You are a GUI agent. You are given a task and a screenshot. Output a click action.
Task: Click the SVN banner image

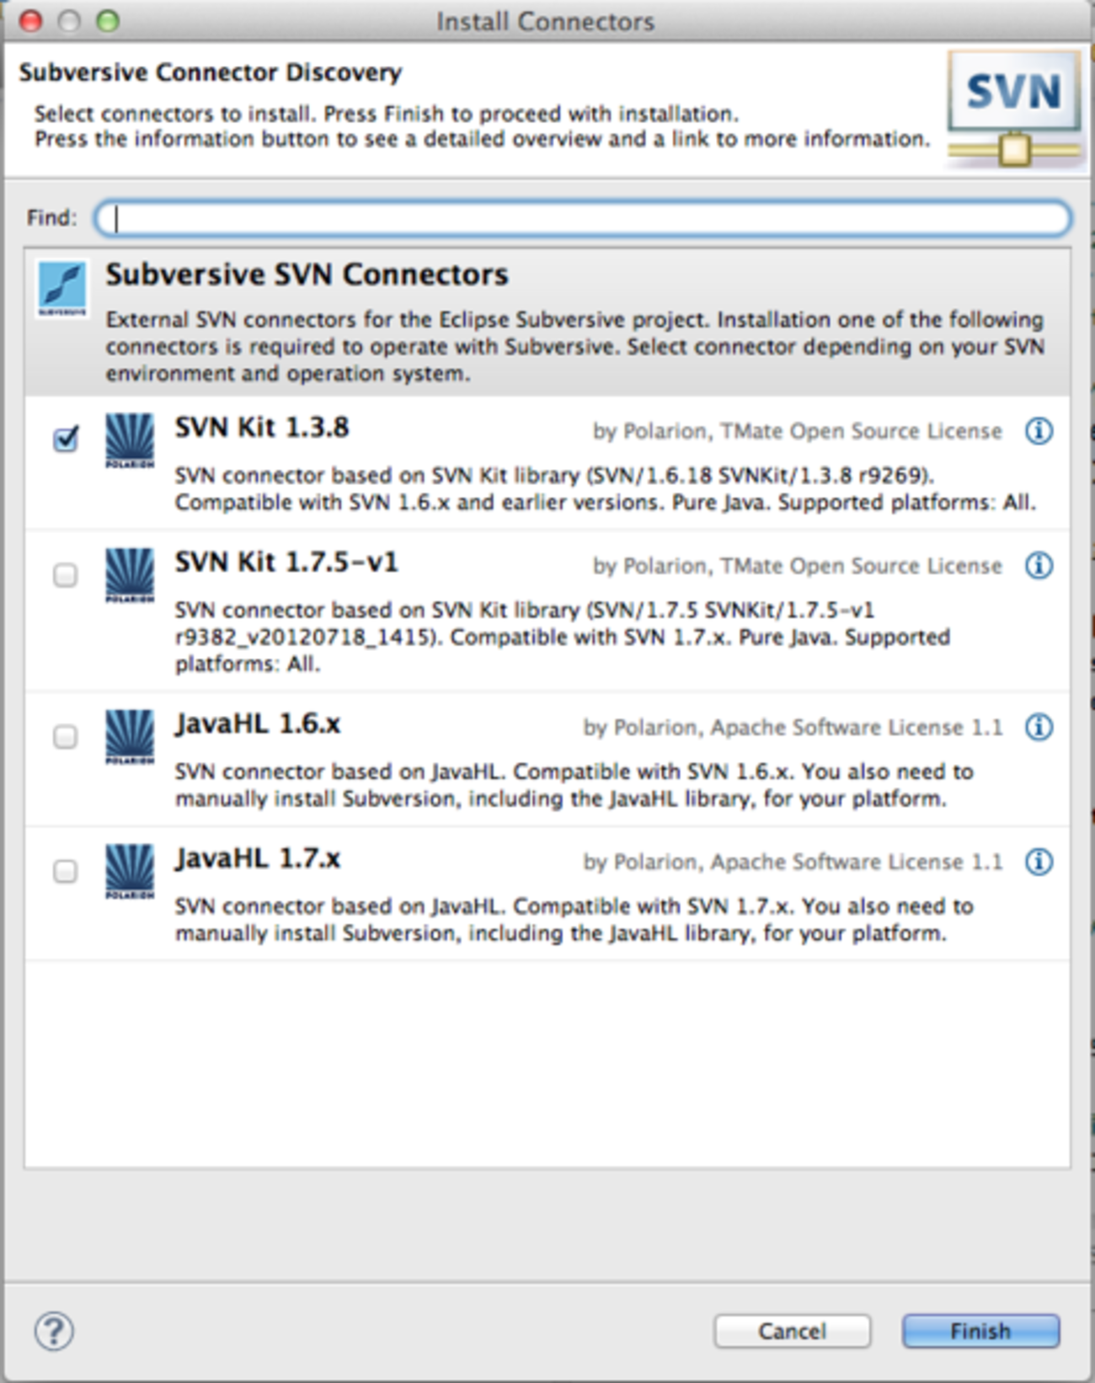pyautogui.click(x=1014, y=108)
